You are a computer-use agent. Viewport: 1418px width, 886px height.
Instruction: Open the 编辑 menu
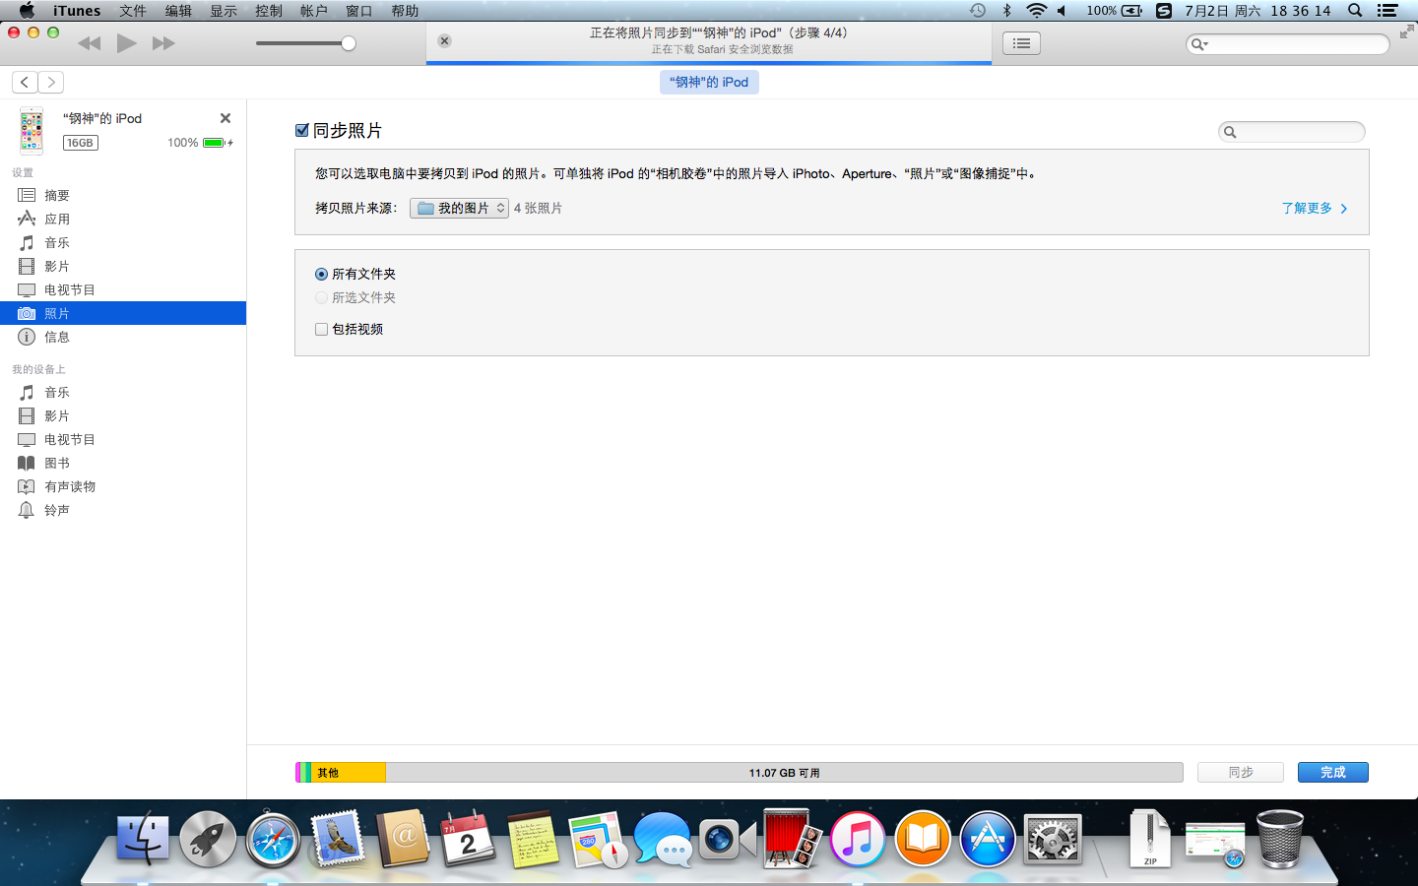[x=178, y=11]
